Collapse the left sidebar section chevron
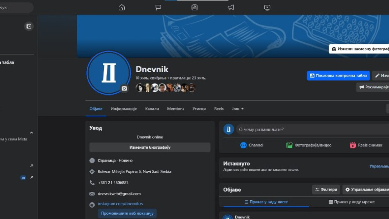This screenshot has width=389, height=219. 31,133
